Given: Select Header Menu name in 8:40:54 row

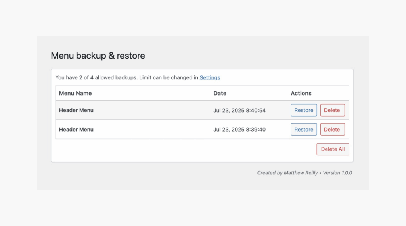Looking at the screenshot, I should coord(76,110).
